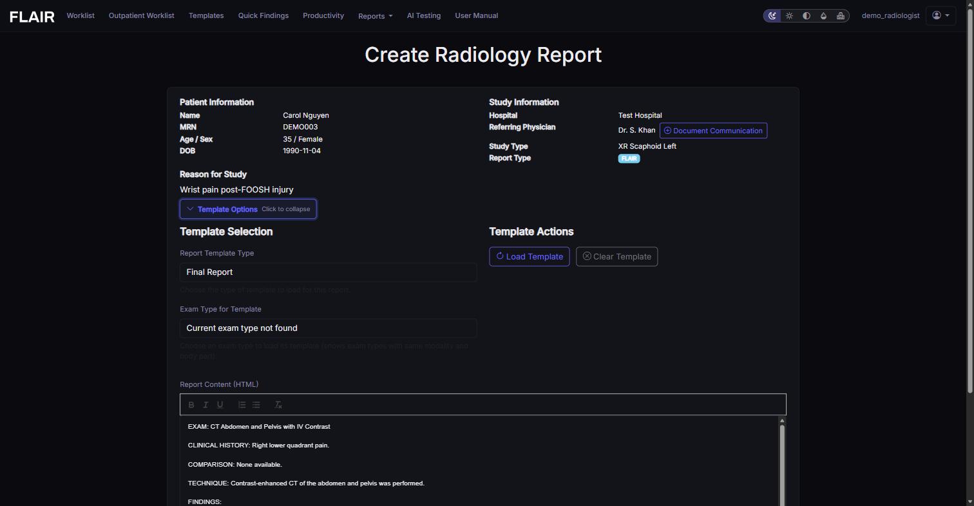Open the AI Testing page
The image size is (974, 506).
[424, 15]
